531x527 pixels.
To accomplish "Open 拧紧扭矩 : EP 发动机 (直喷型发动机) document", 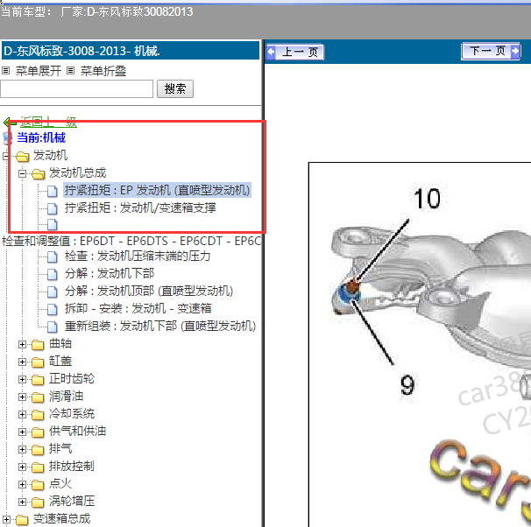I will [x=157, y=190].
